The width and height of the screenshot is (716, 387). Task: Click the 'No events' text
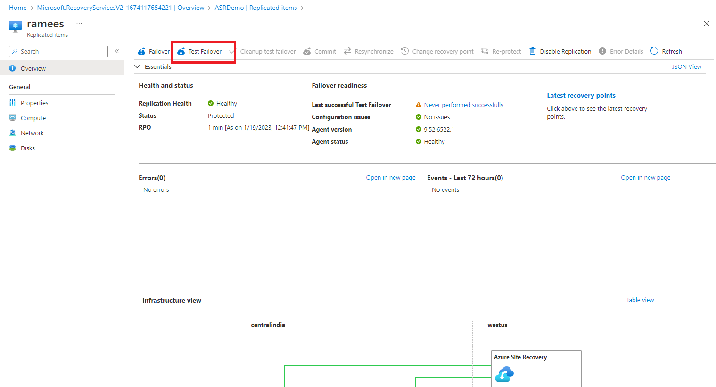[x=445, y=190]
